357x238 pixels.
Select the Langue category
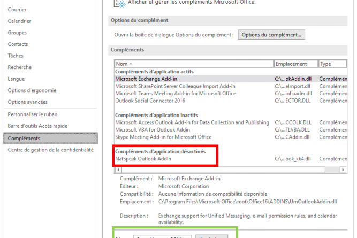point(16,79)
